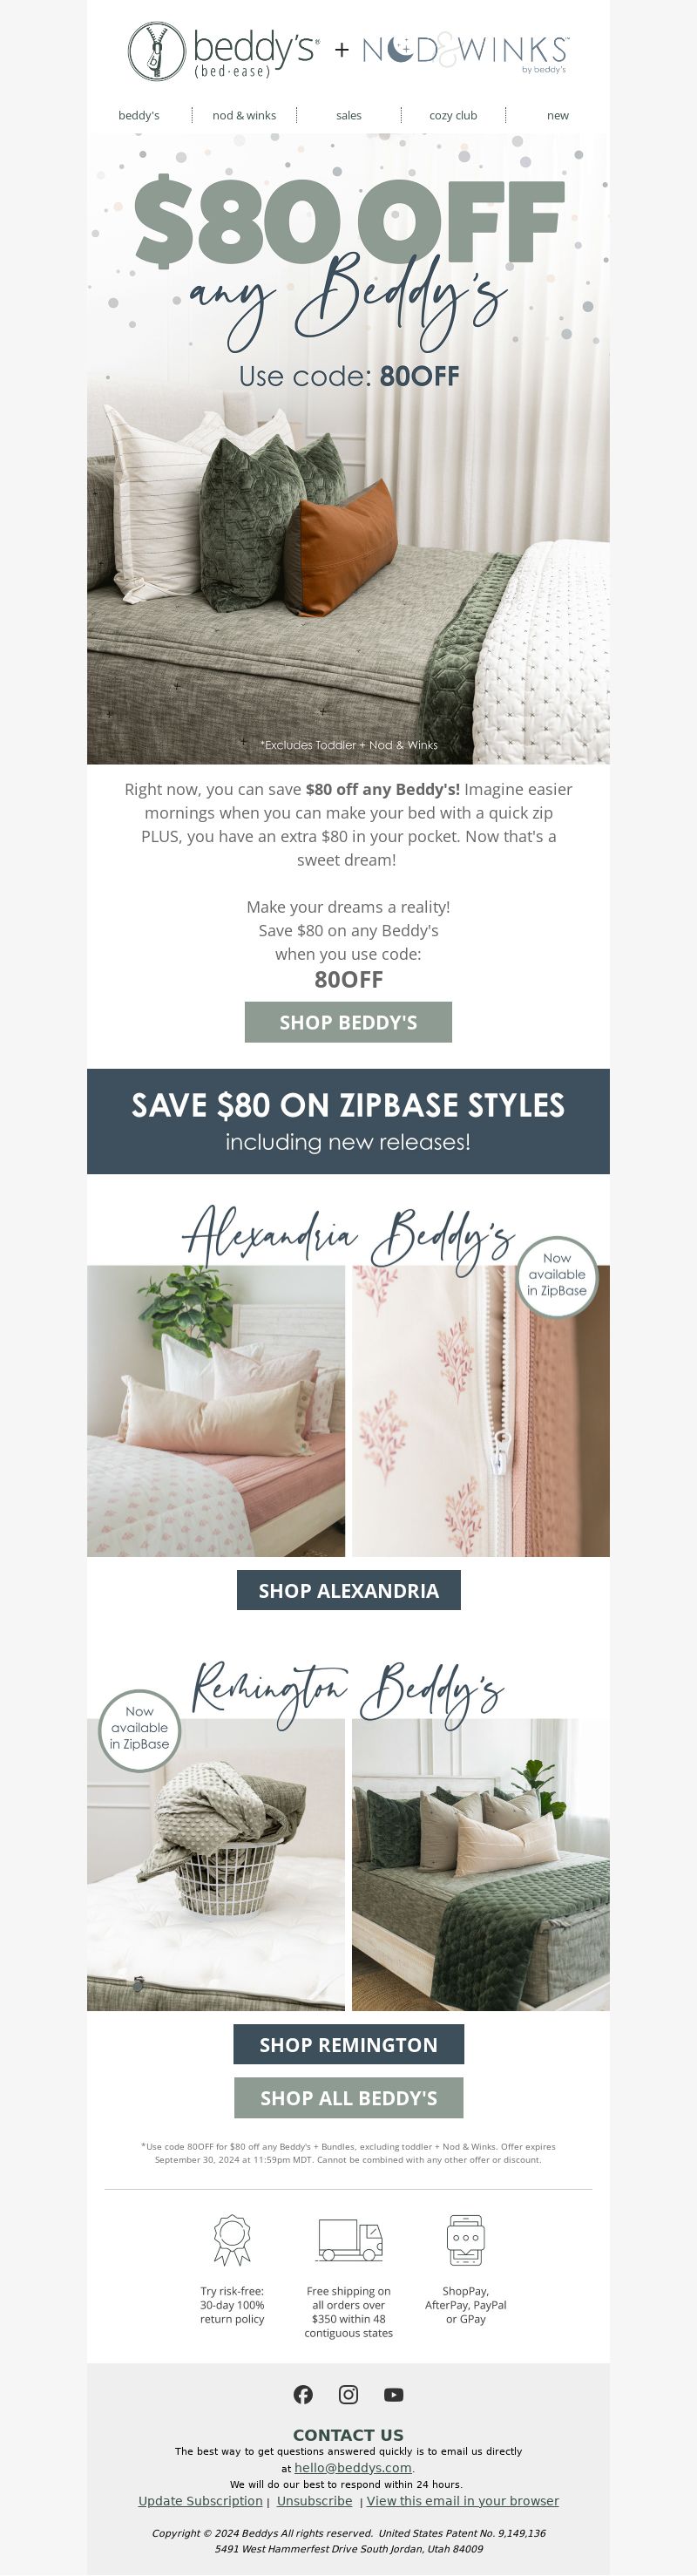
Task: Click the beddy's zipper logo
Action: pos(223,51)
